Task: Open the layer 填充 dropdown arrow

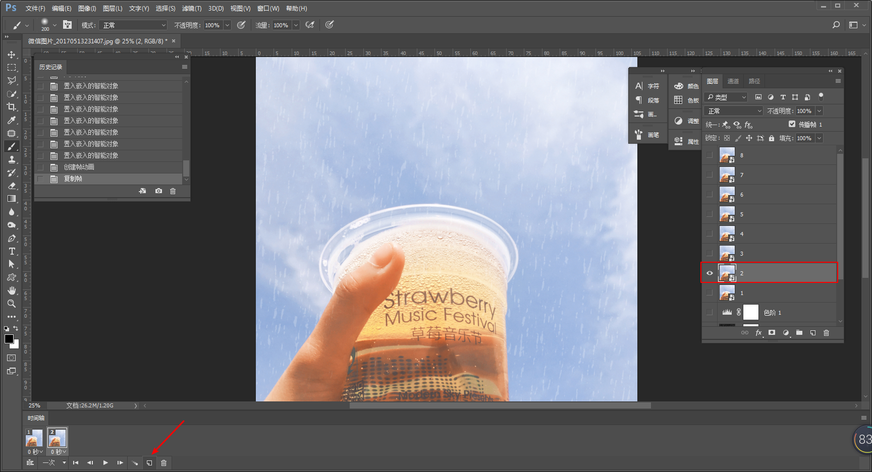Action: click(819, 138)
